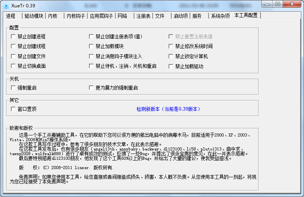Open the 注册表 tab

[x=143, y=16]
